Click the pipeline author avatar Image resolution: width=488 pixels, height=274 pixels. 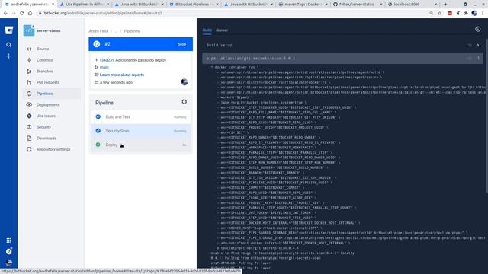[x=185, y=82]
